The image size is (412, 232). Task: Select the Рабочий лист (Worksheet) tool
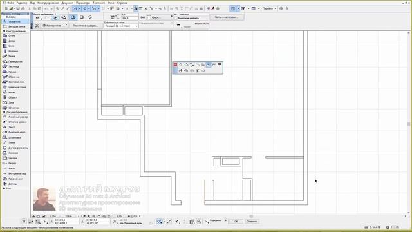point(15,179)
